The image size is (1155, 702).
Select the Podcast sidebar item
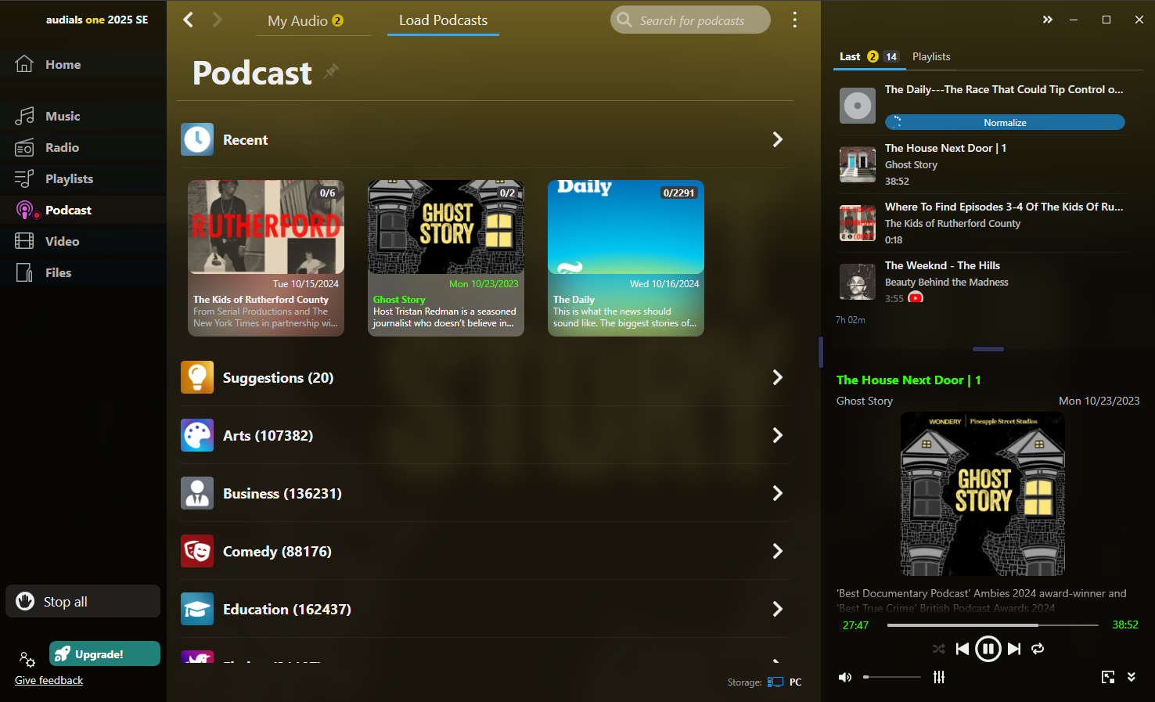click(x=83, y=210)
